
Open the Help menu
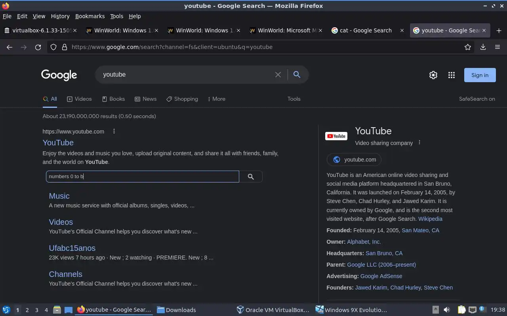pos(135,16)
